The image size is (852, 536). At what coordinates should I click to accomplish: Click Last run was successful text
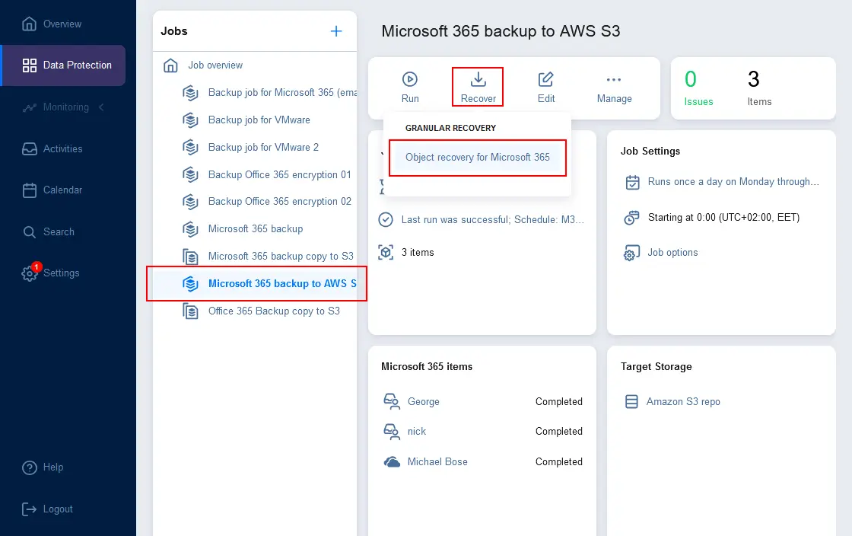coord(493,219)
